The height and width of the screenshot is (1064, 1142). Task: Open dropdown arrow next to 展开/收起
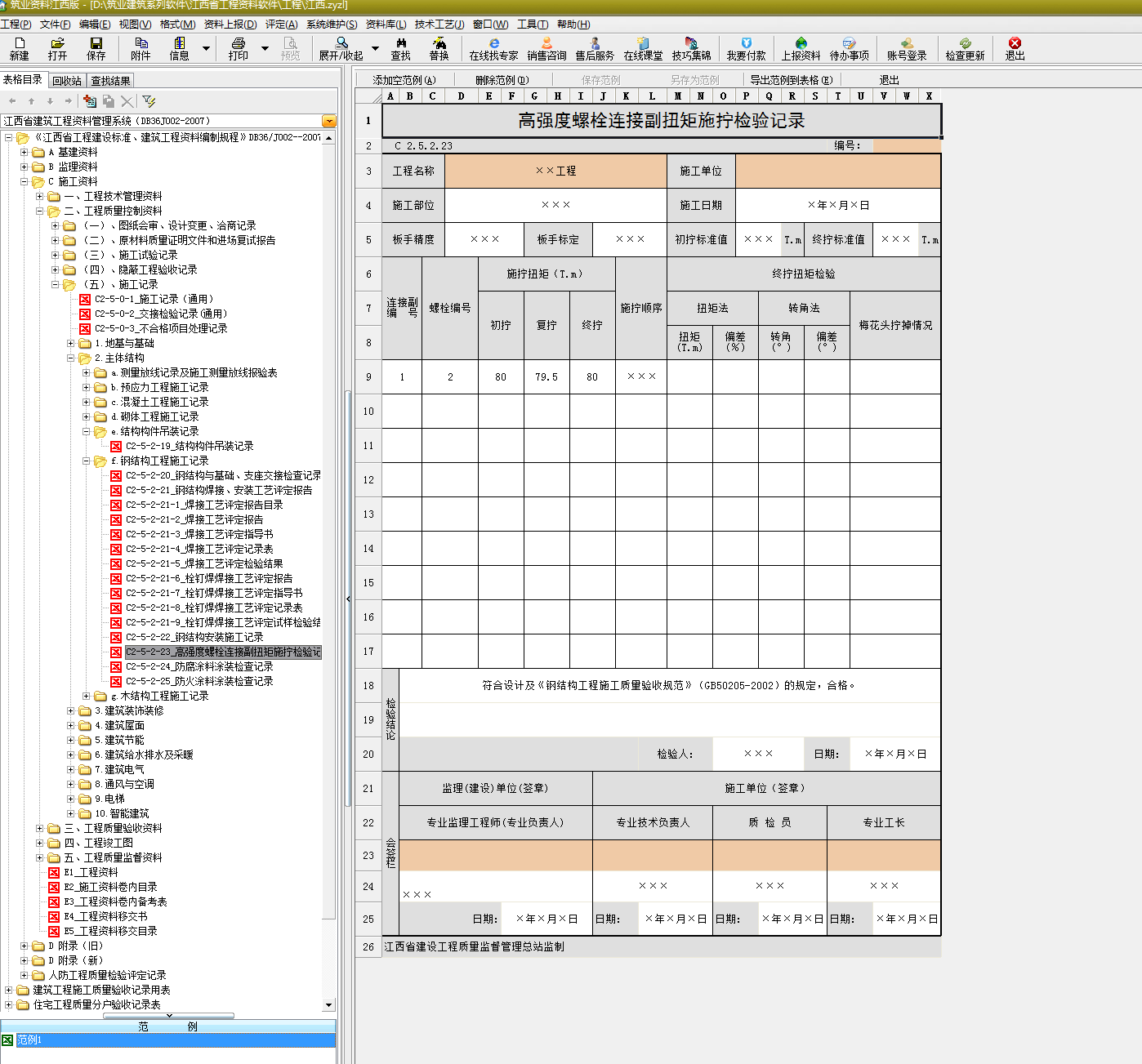pos(375,49)
